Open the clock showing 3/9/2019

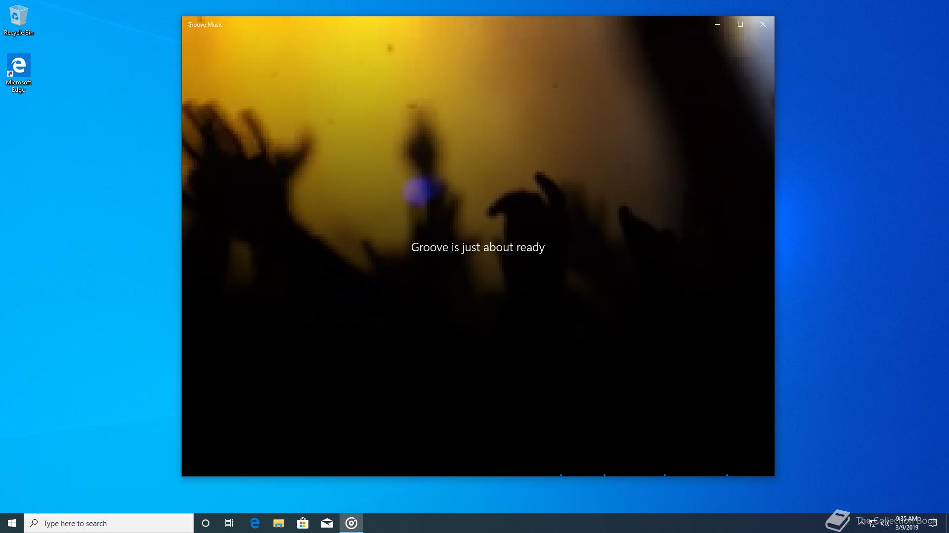click(907, 523)
